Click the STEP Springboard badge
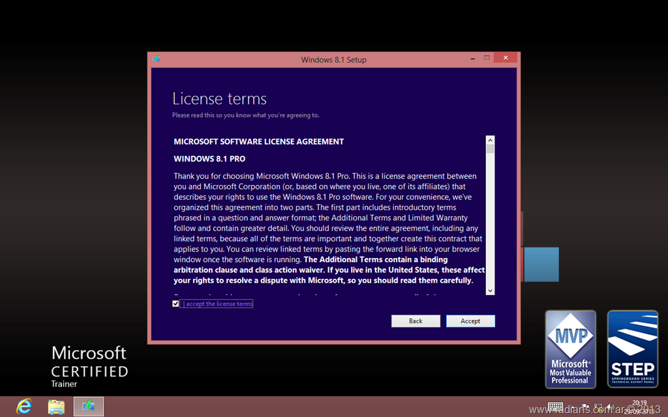This screenshot has width=668, height=417. click(x=632, y=349)
